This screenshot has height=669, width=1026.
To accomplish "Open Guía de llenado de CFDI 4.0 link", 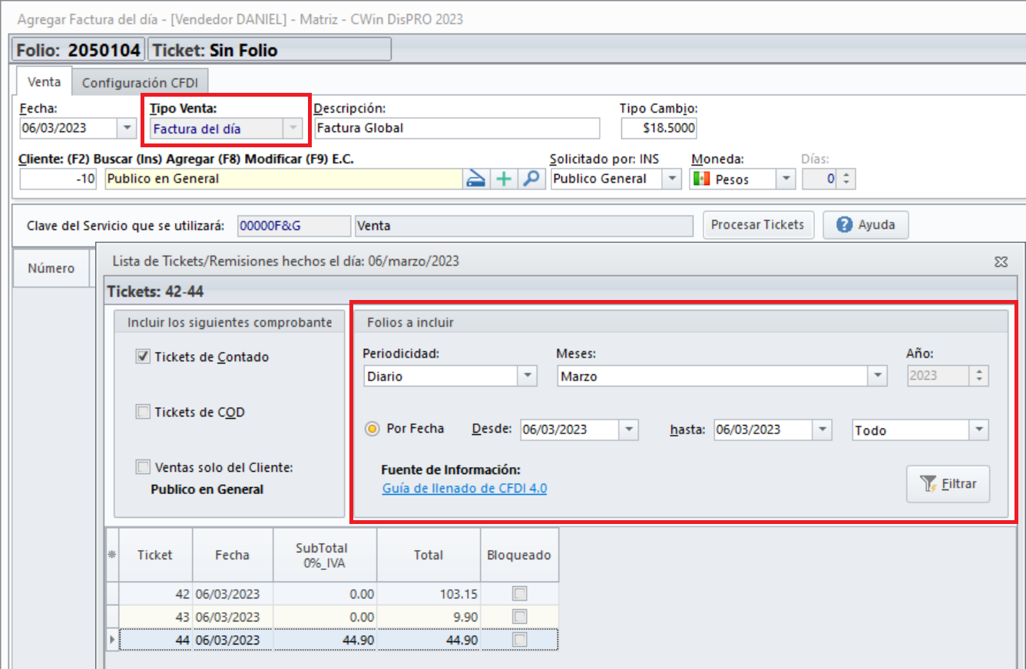I will click(465, 488).
